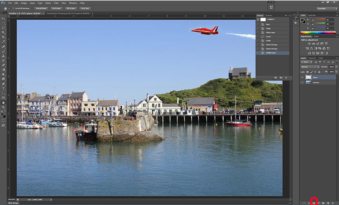339x205 pixels.
Task: Select the Lasso state in History panel
Action: click(x=270, y=38)
